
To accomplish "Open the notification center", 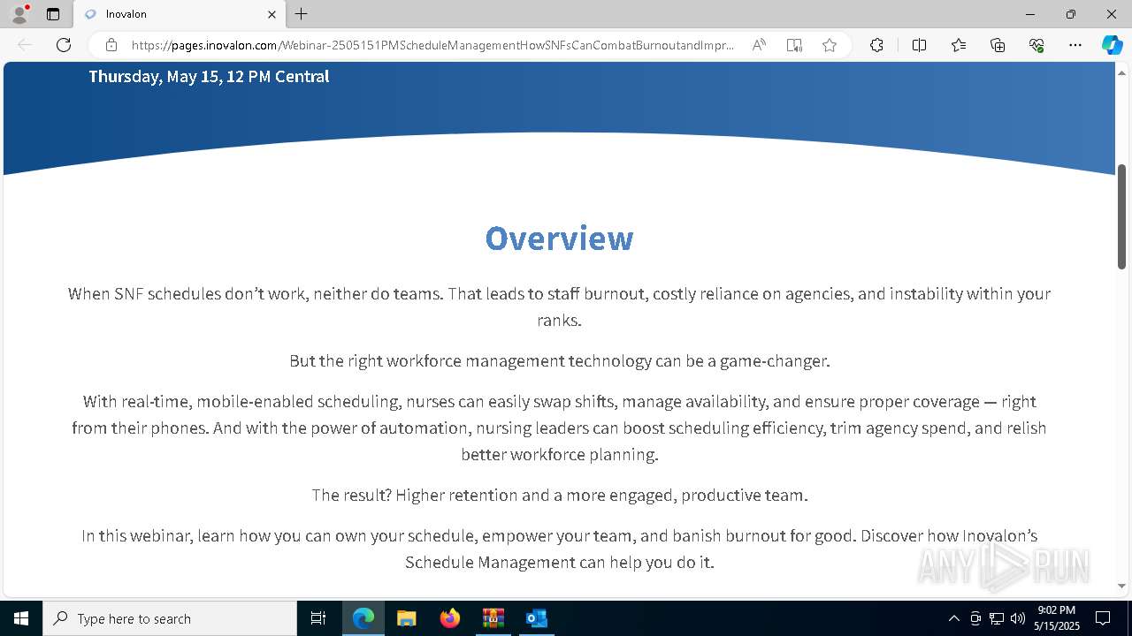I will click(1103, 618).
